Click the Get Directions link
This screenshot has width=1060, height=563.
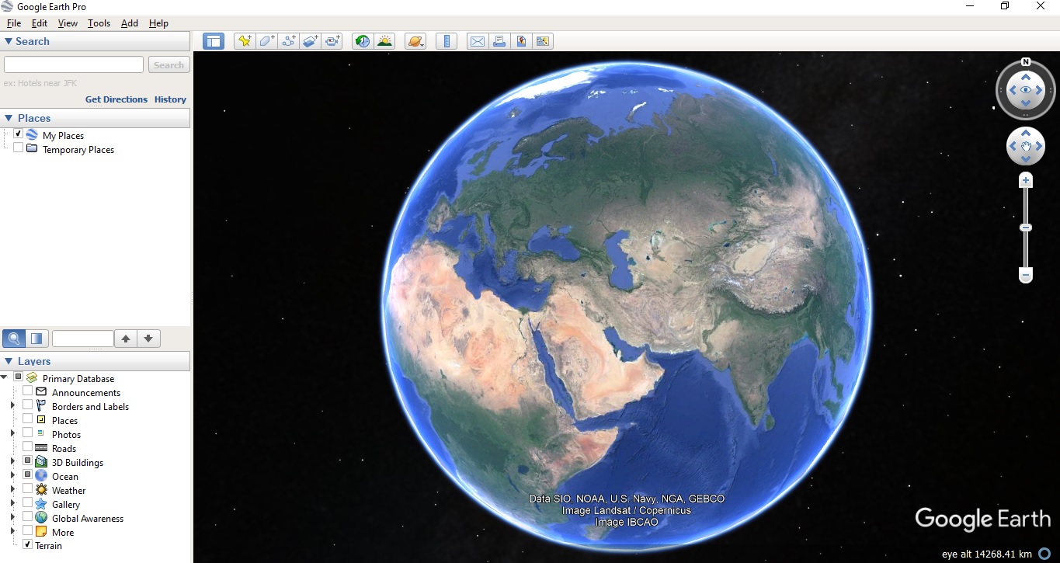tap(116, 99)
